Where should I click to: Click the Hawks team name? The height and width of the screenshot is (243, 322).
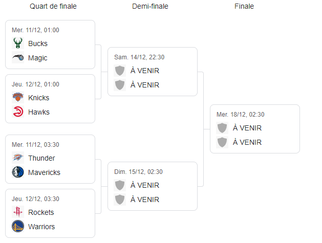click(39, 112)
